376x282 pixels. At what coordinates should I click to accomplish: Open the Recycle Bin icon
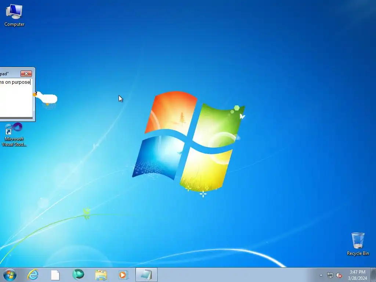(358, 244)
